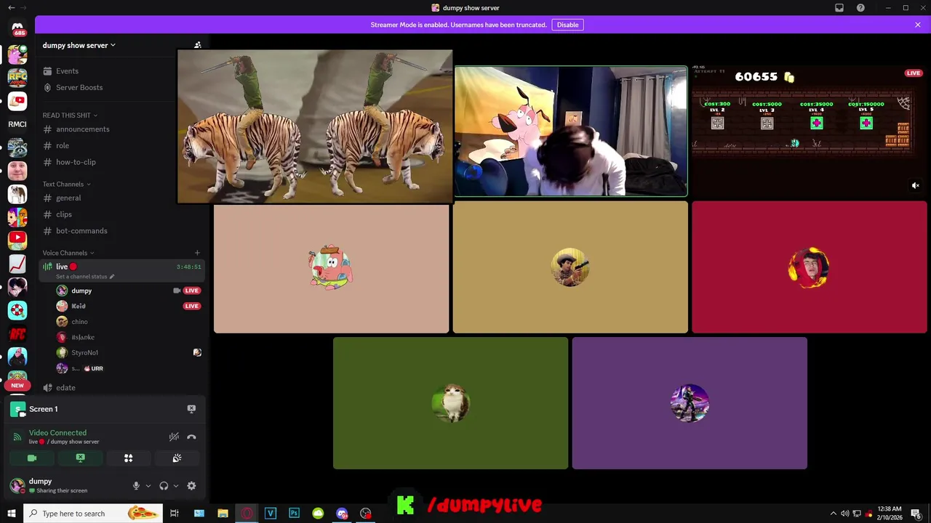Image resolution: width=931 pixels, height=523 pixels.
Task: Open Opera browser from the taskbar
Action: [x=247, y=514]
